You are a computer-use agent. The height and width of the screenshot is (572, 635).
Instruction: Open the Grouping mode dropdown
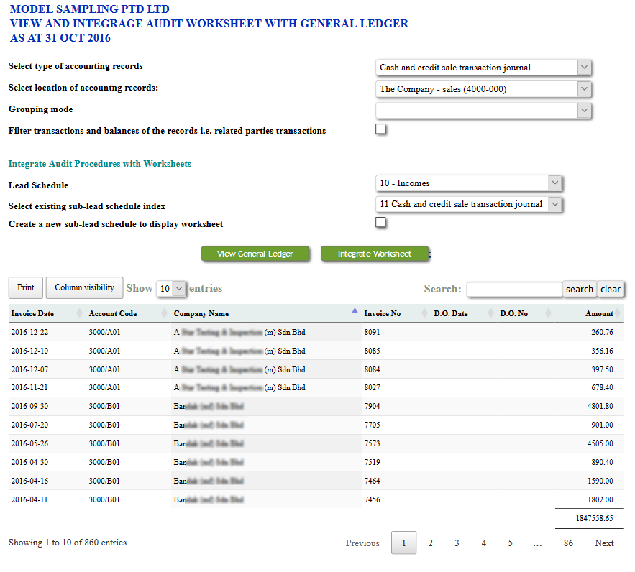(483, 111)
